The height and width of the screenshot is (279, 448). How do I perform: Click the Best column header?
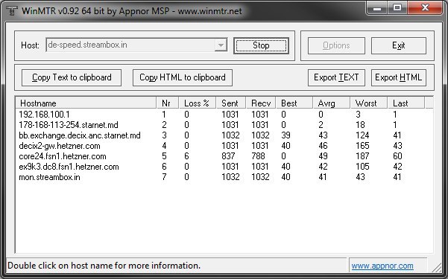(294, 103)
